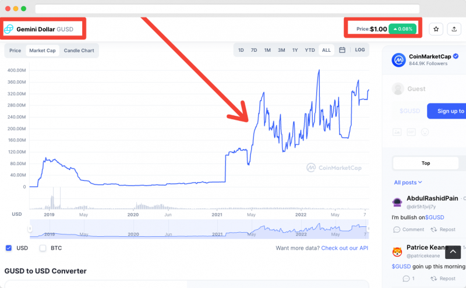Click the CoinMarketCap profile avatar
Viewport: 466px width, 288px height.
(398, 60)
